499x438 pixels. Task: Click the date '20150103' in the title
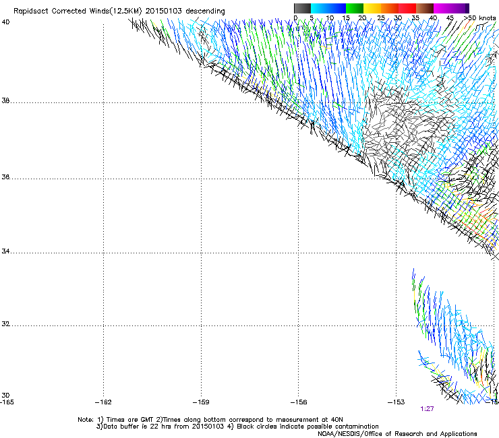(164, 11)
